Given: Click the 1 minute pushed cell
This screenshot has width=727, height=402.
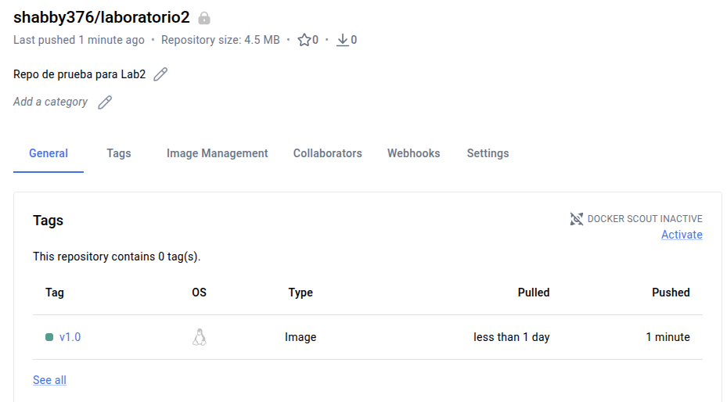Looking at the screenshot, I should (668, 337).
